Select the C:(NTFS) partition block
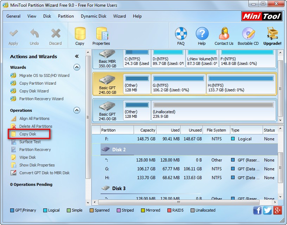 click(137, 59)
